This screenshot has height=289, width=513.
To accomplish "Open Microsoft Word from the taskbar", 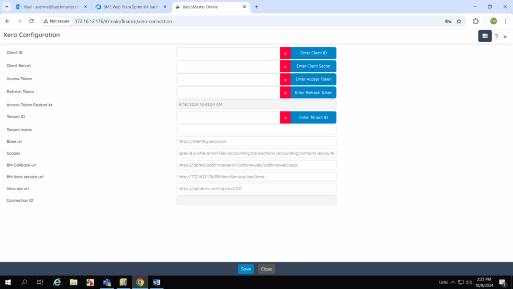I will pos(156,282).
